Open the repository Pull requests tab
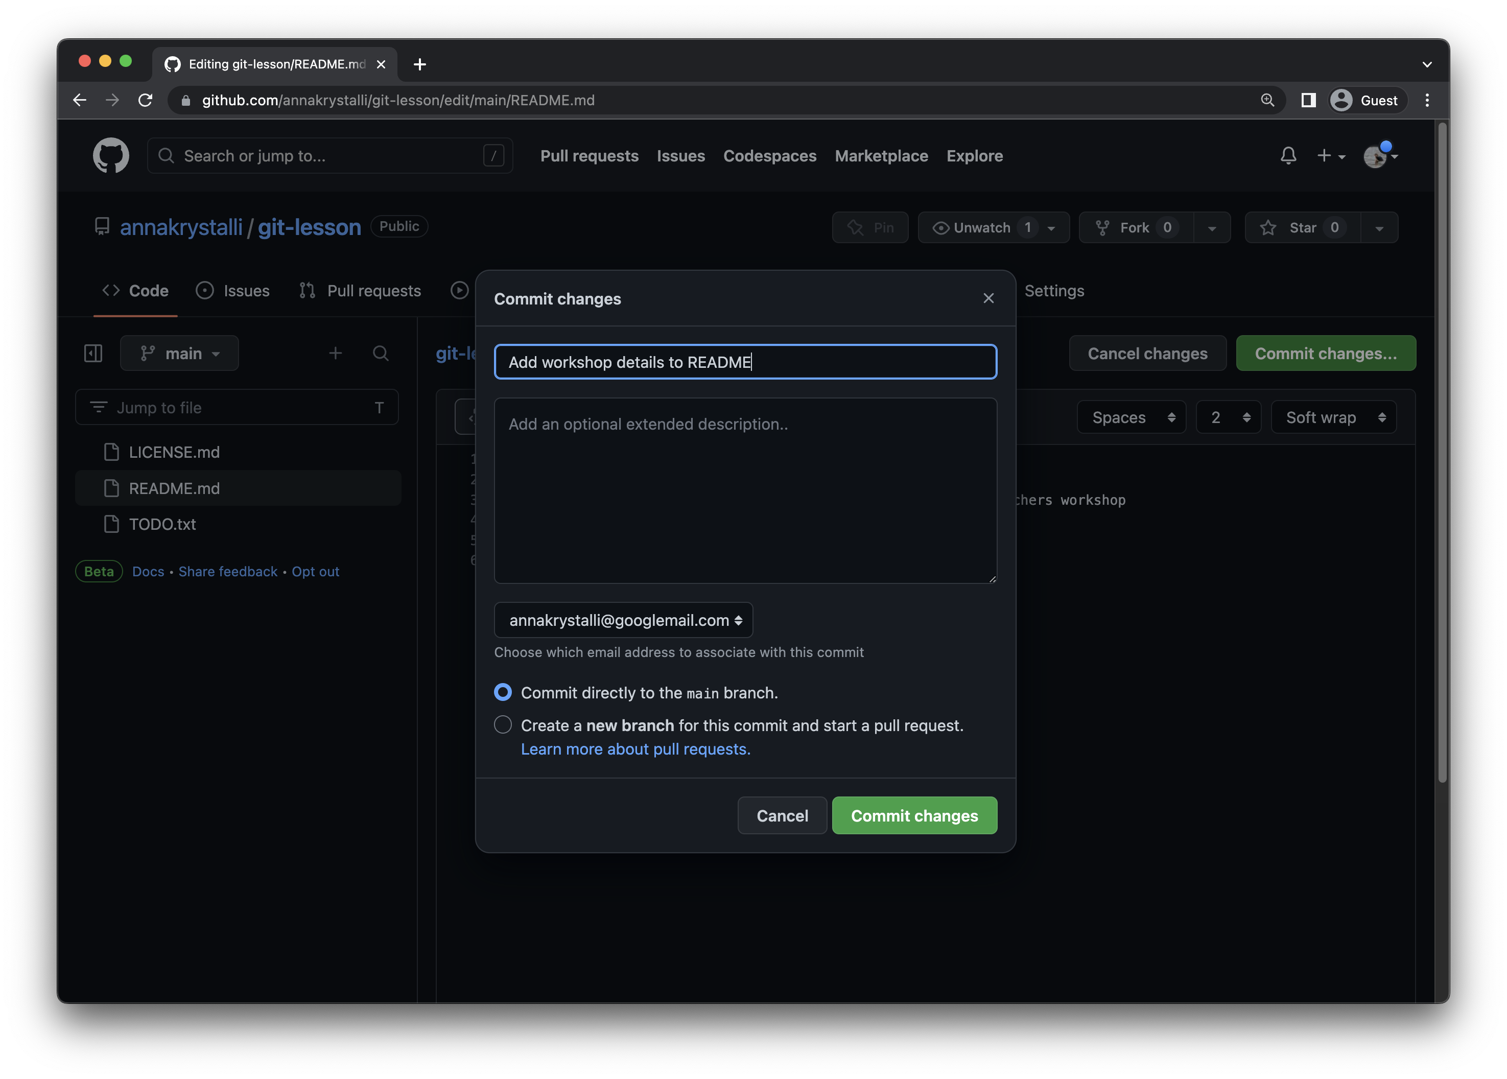 360,290
